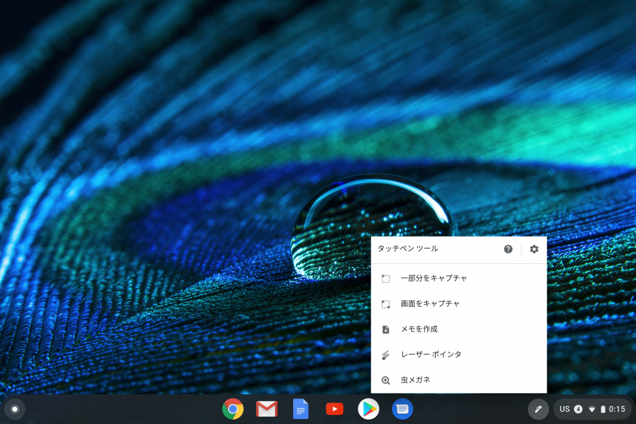Open status tray via clock 0:15
Screen dimensions: 636x424
tap(617, 409)
